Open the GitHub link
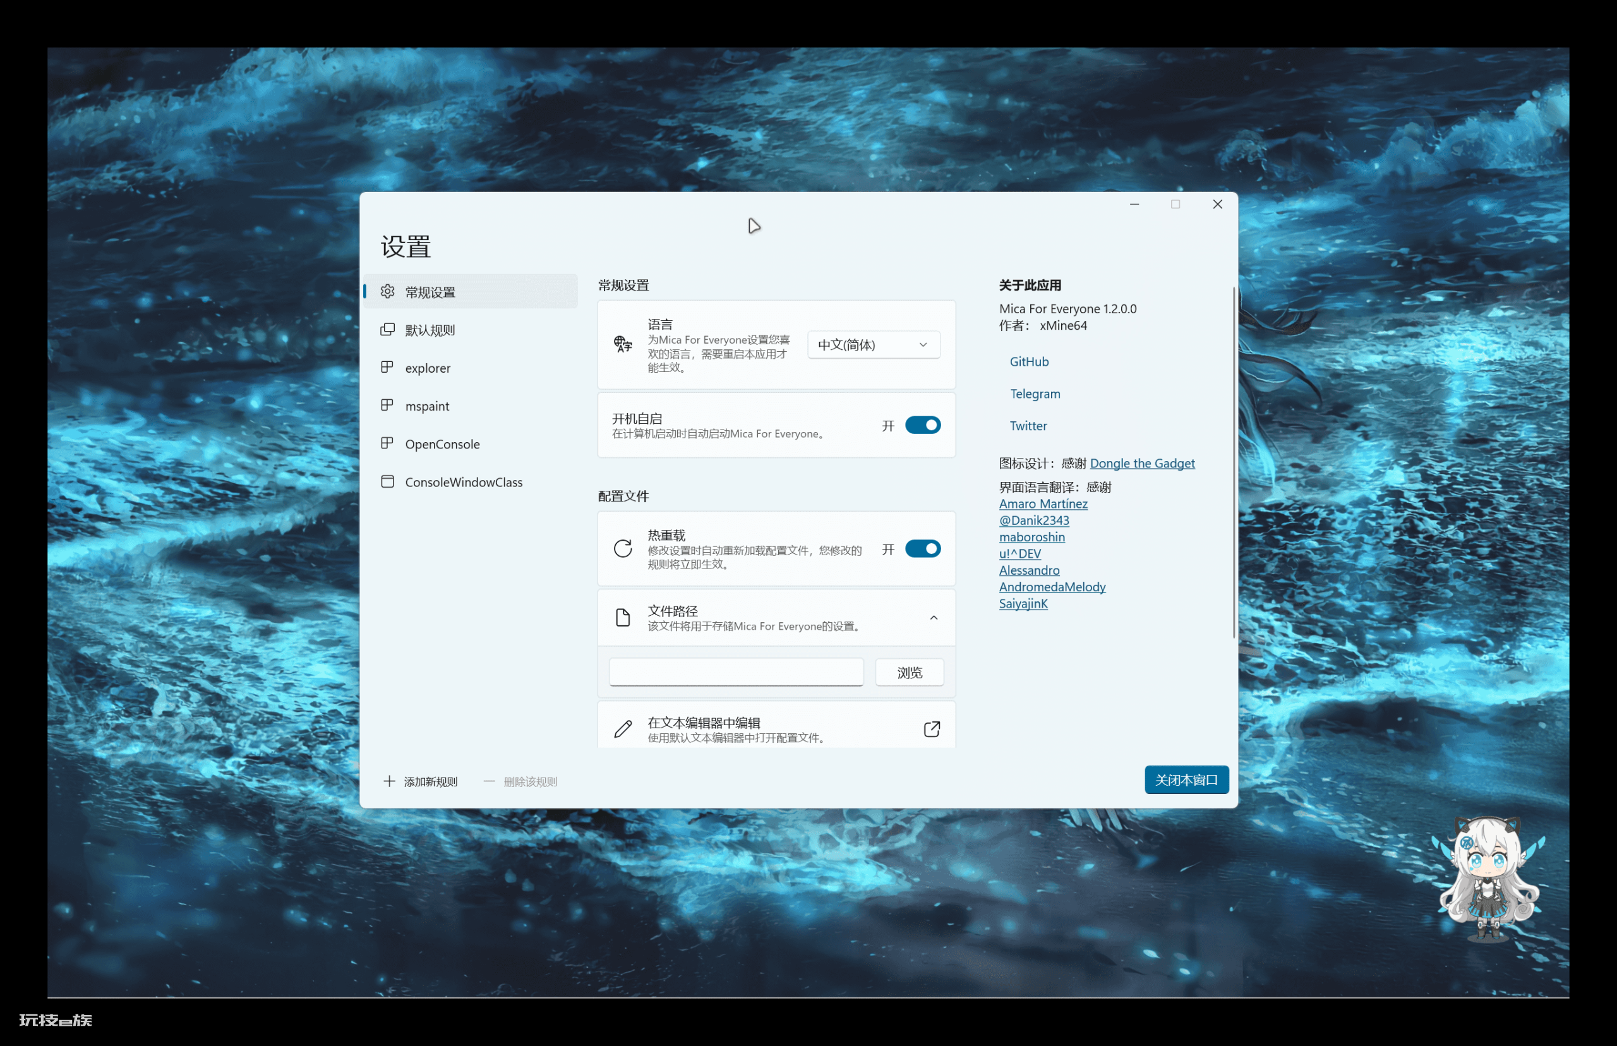Screen dimensions: 1617x1046 1029,361
